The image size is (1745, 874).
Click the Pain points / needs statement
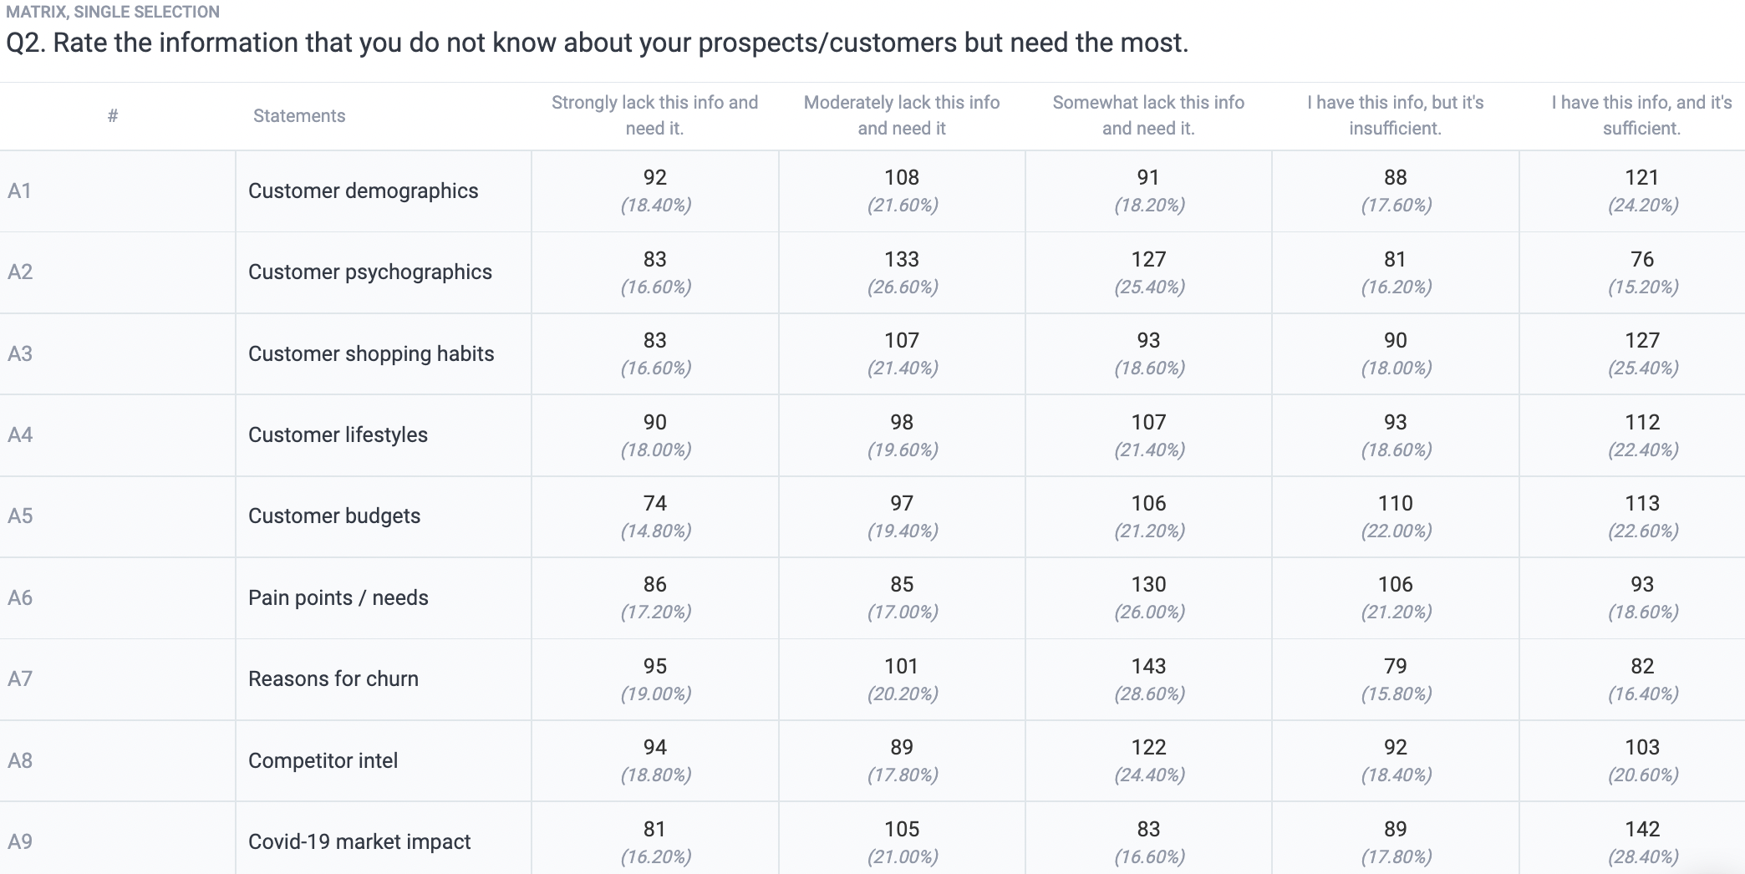click(x=338, y=597)
